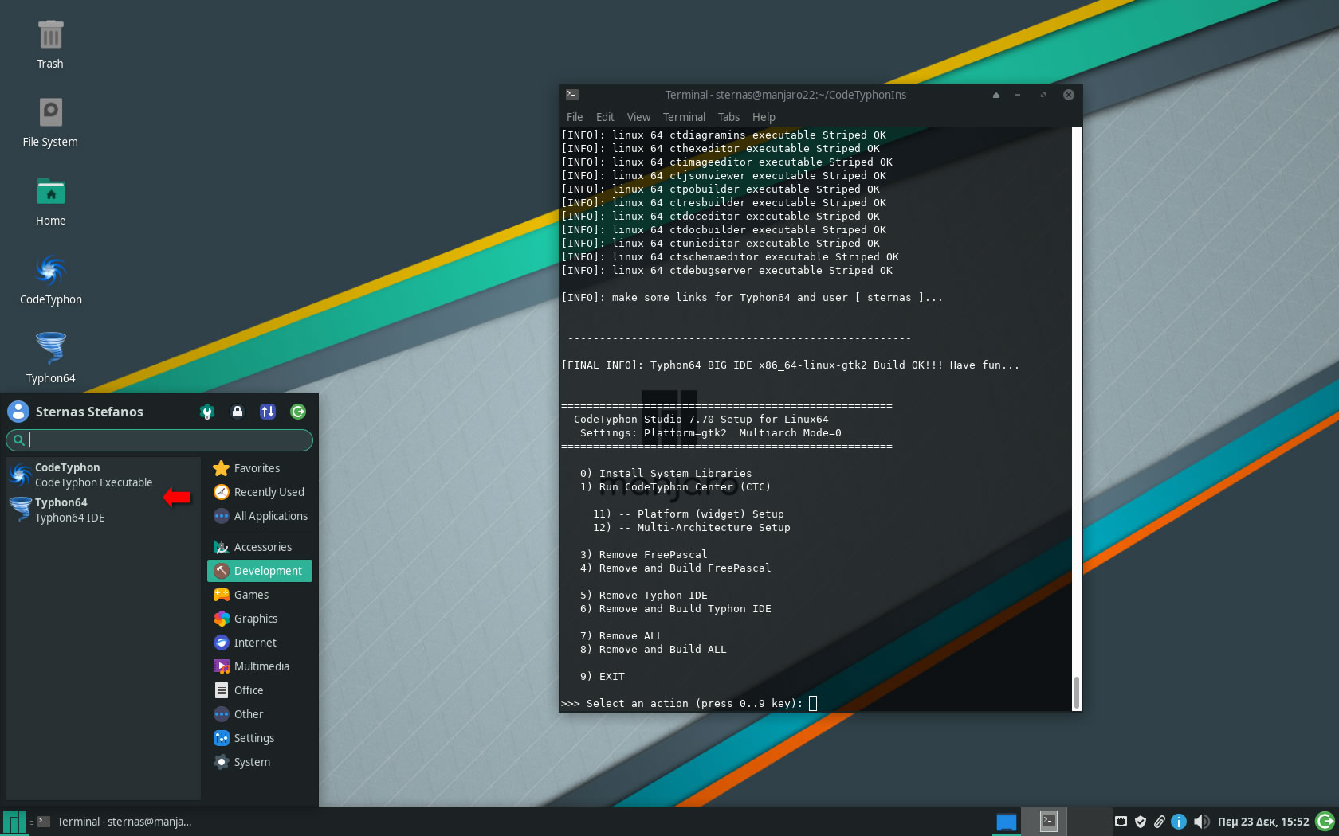The height and width of the screenshot is (836, 1339).
Task: Click the security shield tray icon
Action: point(1141,822)
